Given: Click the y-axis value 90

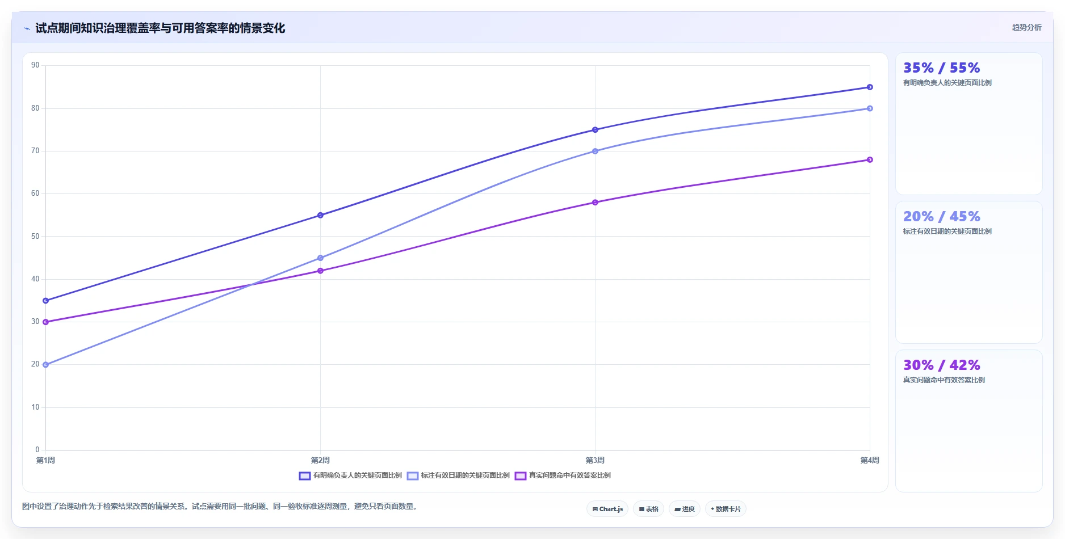Looking at the screenshot, I should coord(36,65).
